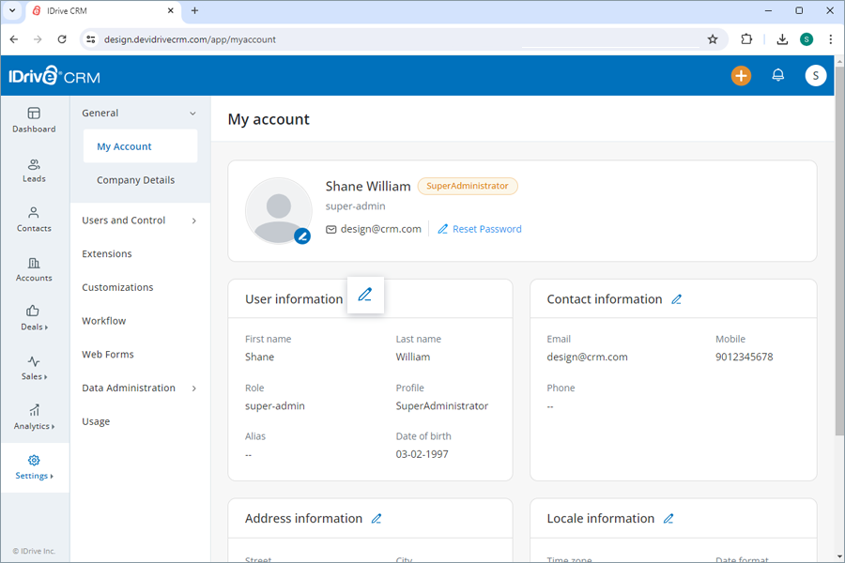This screenshot has width=845, height=563.
Task: Open the Workflow settings page
Action: tap(103, 320)
